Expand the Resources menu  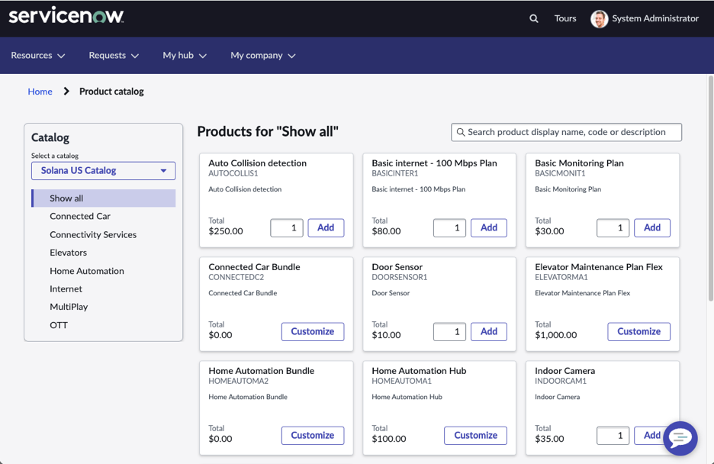point(38,55)
